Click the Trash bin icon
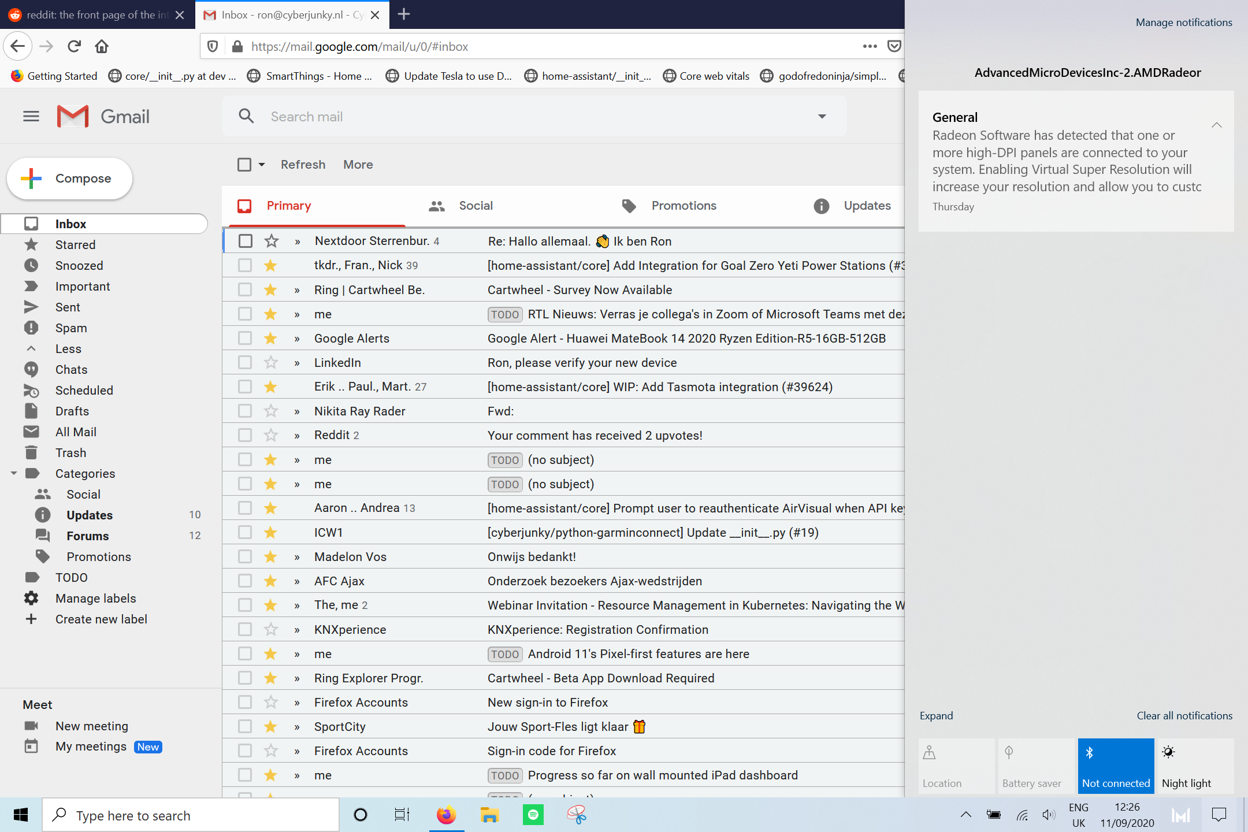The height and width of the screenshot is (832, 1248). coord(31,453)
